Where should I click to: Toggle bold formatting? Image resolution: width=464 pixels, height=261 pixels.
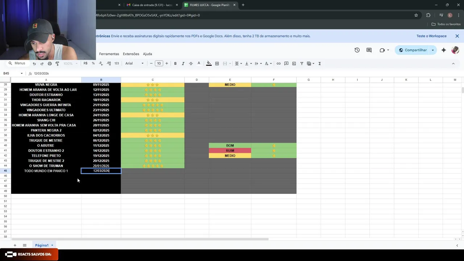point(175,63)
